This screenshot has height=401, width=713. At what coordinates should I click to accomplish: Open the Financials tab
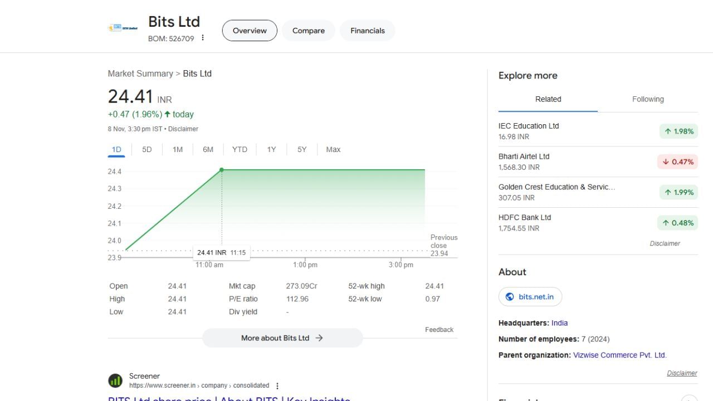[368, 31]
